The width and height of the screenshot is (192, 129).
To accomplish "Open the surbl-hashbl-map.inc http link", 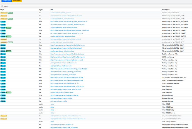I will 67,57.
